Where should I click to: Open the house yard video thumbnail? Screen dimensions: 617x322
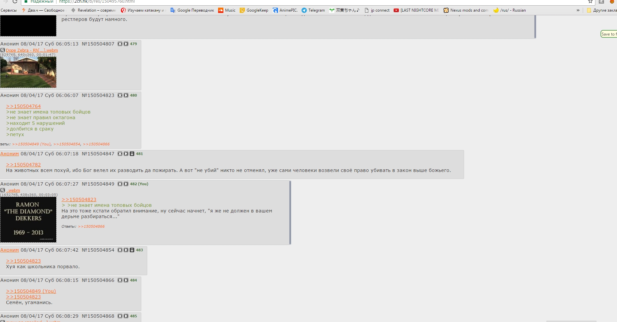click(28, 72)
